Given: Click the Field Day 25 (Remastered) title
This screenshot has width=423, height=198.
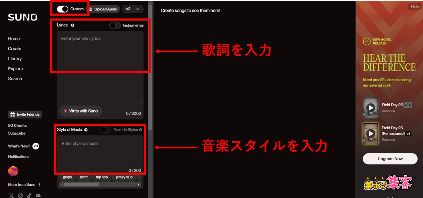Looking at the screenshot, I should click(393, 130).
